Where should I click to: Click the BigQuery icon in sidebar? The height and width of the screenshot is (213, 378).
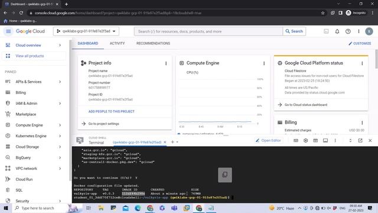point(8,157)
